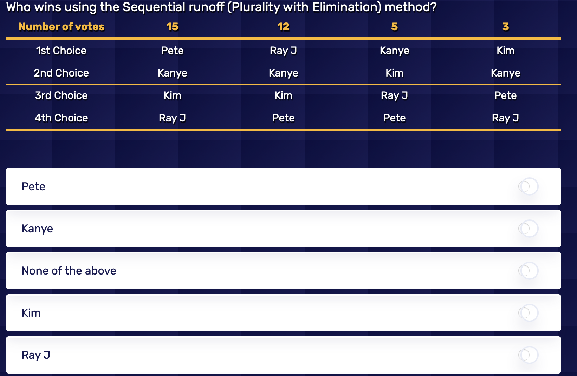Select the Pete answer radio button
Viewport: 577px width, 376px height.
point(528,186)
